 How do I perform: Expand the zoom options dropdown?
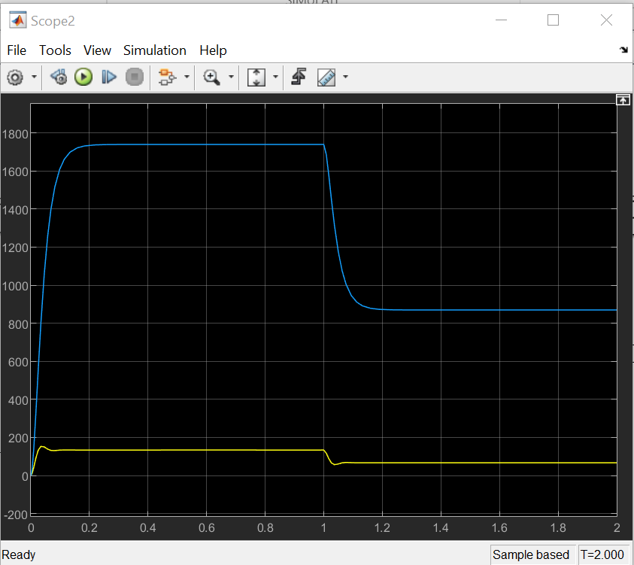tap(231, 77)
